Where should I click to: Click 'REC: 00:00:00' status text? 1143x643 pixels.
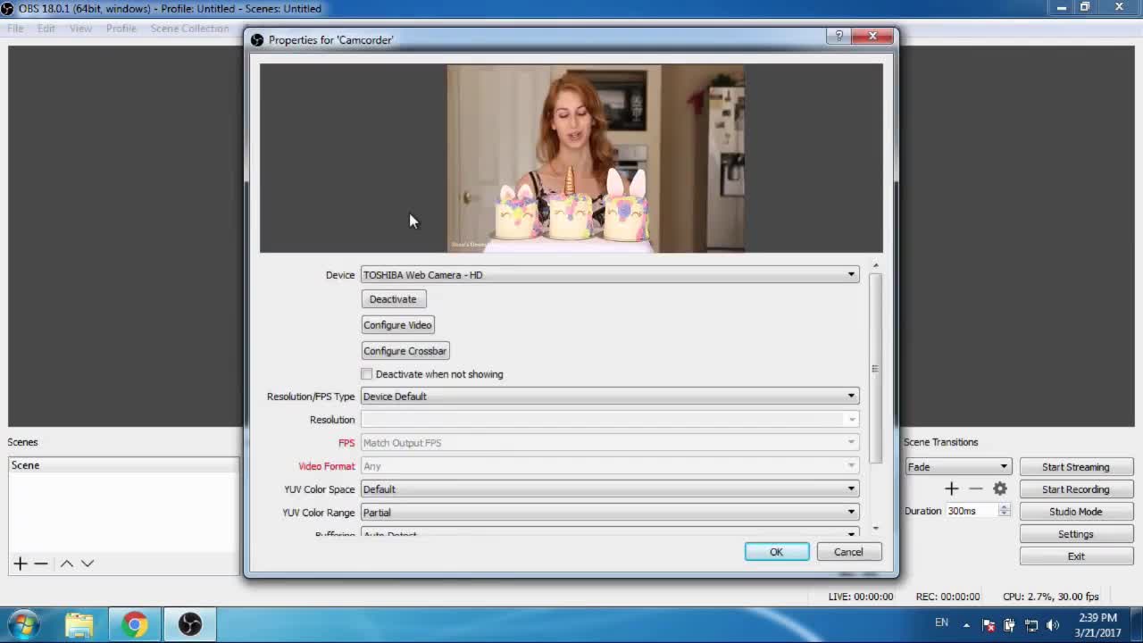point(947,597)
